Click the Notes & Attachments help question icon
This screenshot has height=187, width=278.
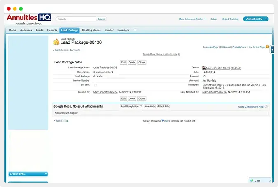pyautogui.click(x=266, y=106)
